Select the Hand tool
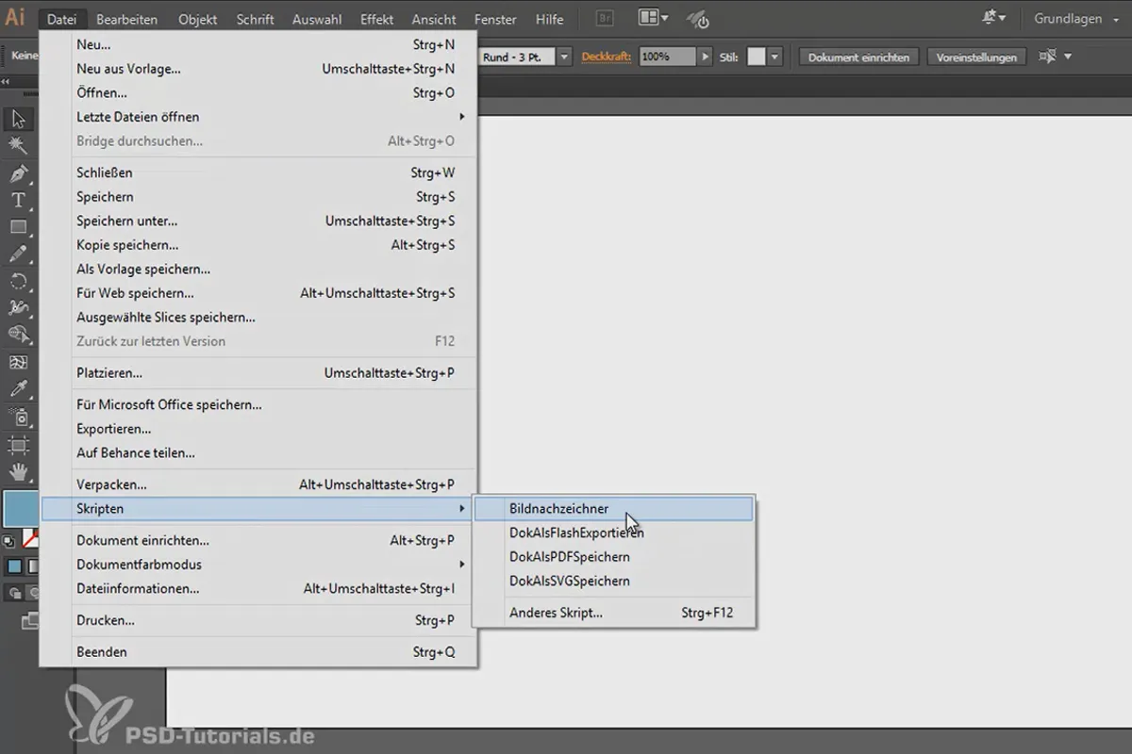 pyautogui.click(x=18, y=471)
